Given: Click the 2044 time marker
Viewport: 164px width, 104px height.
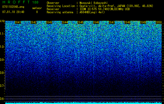Looking at the screenshot, I should point(65,22).
